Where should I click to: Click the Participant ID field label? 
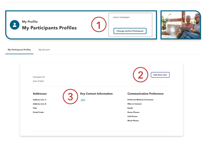point(39,77)
